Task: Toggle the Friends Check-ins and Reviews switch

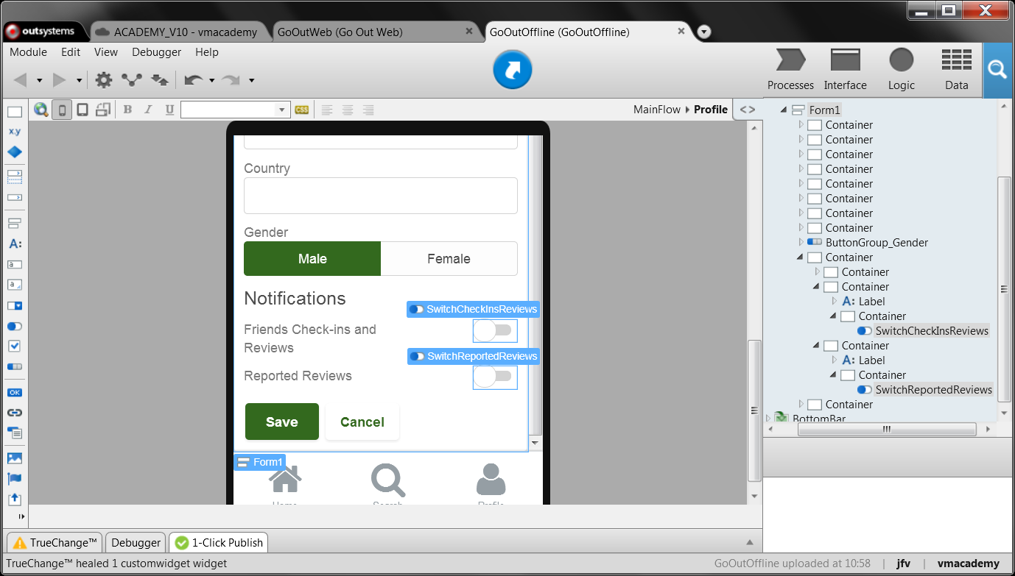Action: [x=494, y=331]
